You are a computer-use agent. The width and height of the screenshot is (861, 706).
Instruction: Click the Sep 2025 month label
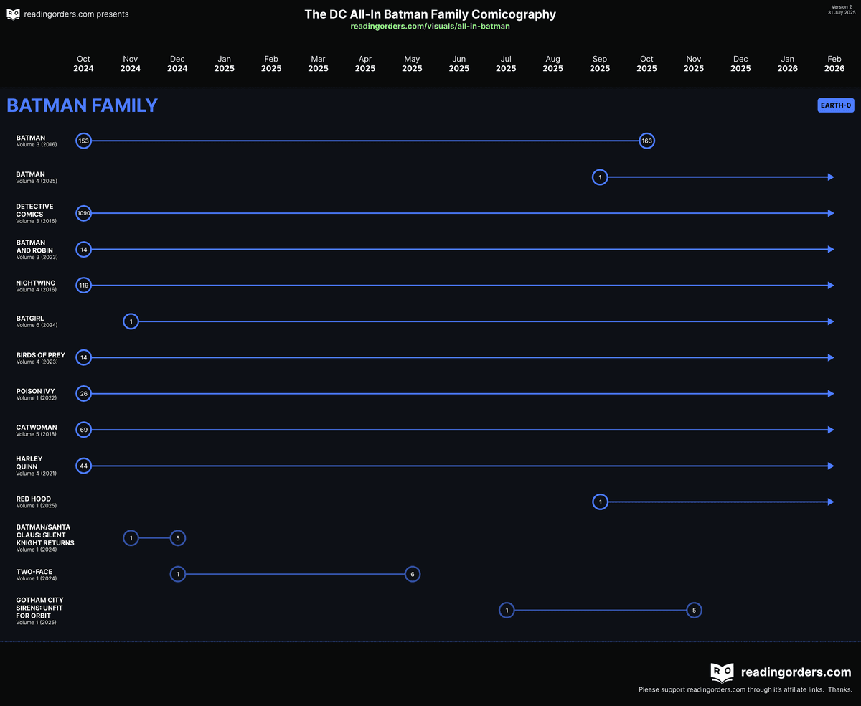coord(600,64)
